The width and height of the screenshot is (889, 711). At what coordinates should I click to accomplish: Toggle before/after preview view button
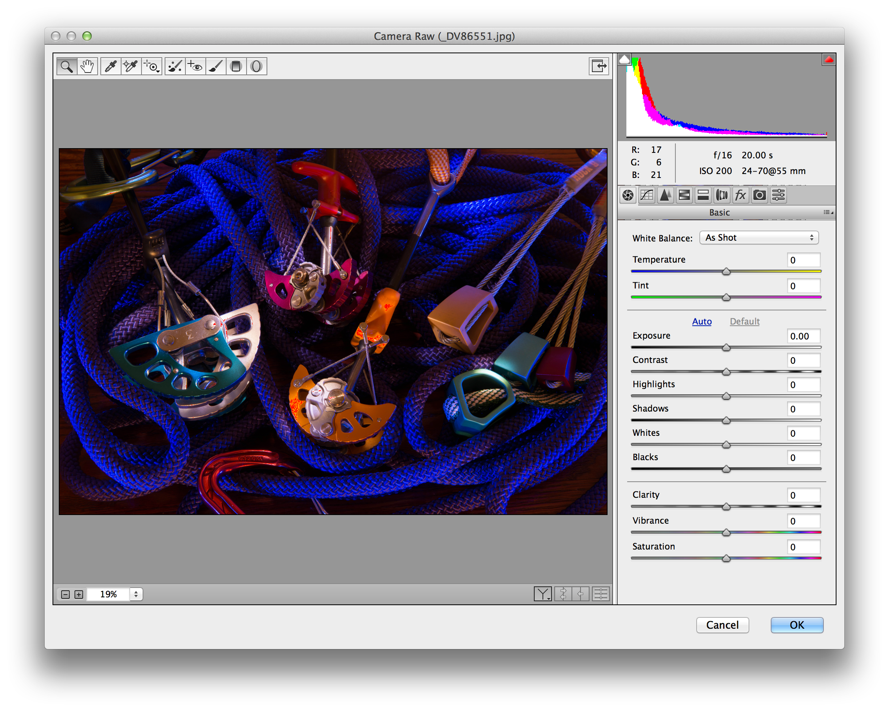(542, 594)
